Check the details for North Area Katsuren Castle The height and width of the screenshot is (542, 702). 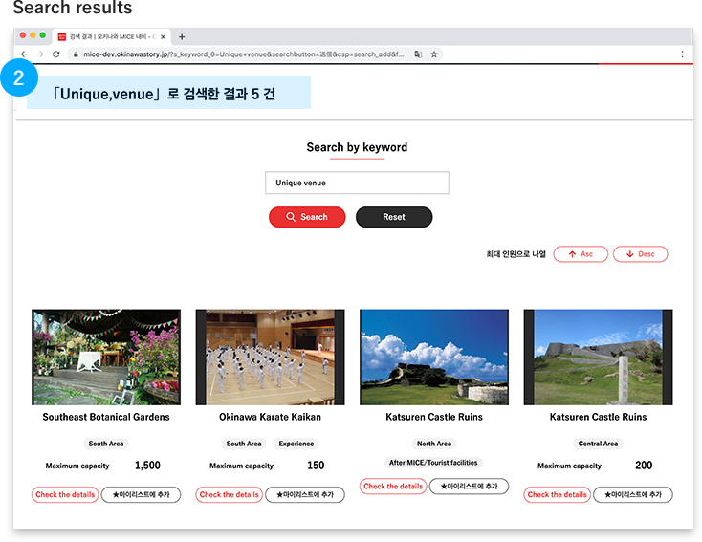pyautogui.click(x=393, y=486)
